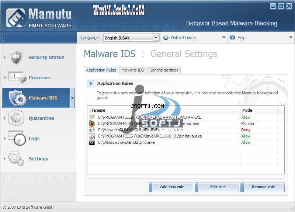Open Settings in the sidebar
Screen dimensions: 295x212
point(39,159)
